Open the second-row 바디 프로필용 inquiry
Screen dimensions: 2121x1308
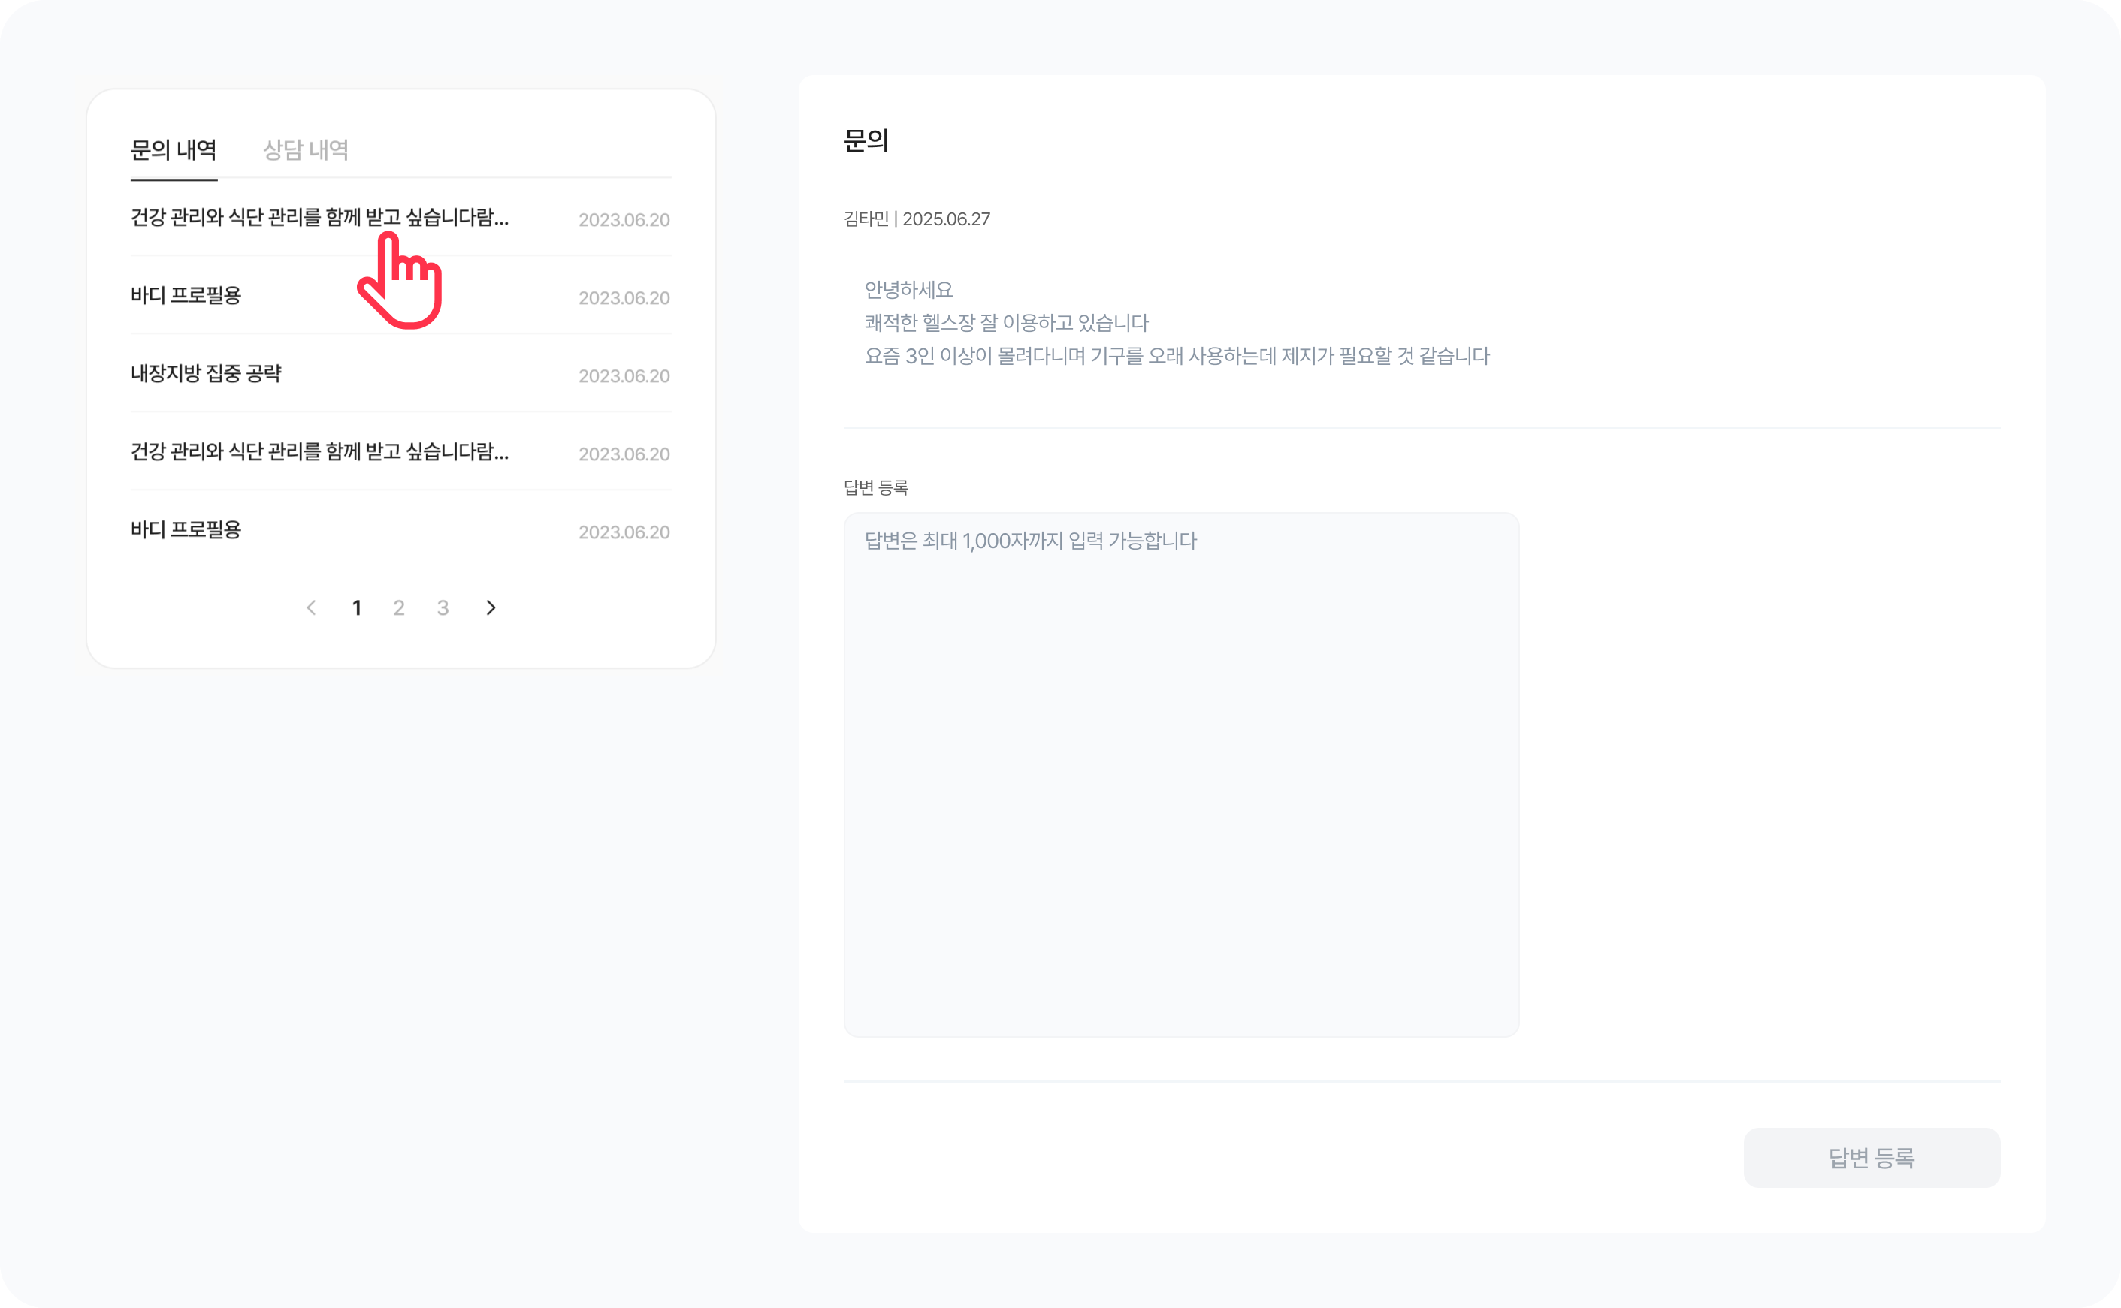click(x=186, y=296)
